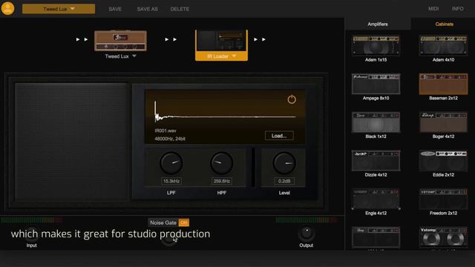Click the IR001.wav file name
Image resolution: width=475 pixels, height=267 pixels.
click(166, 131)
